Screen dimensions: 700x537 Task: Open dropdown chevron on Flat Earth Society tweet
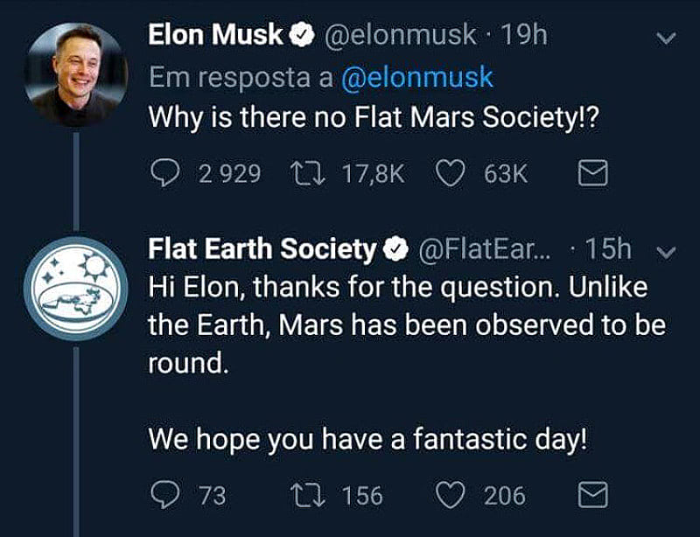666,252
